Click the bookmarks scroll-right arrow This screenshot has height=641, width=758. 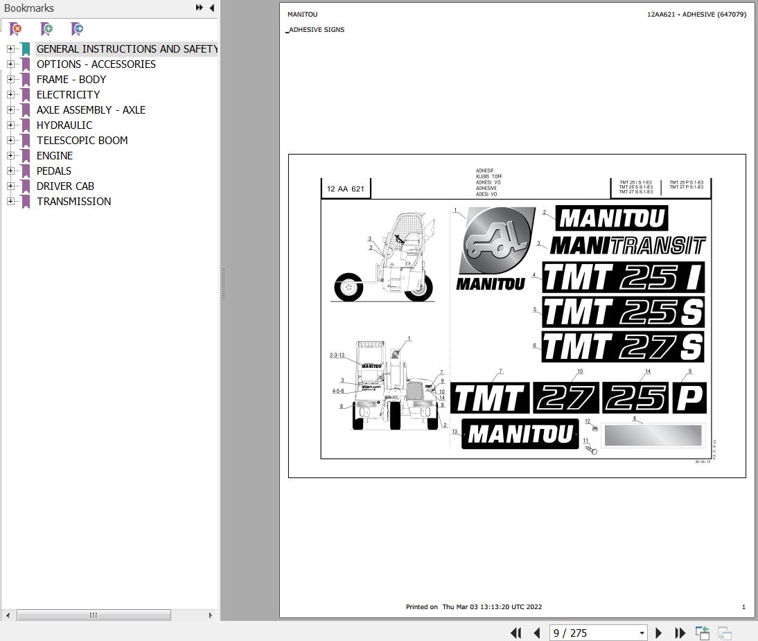pos(211,615)
